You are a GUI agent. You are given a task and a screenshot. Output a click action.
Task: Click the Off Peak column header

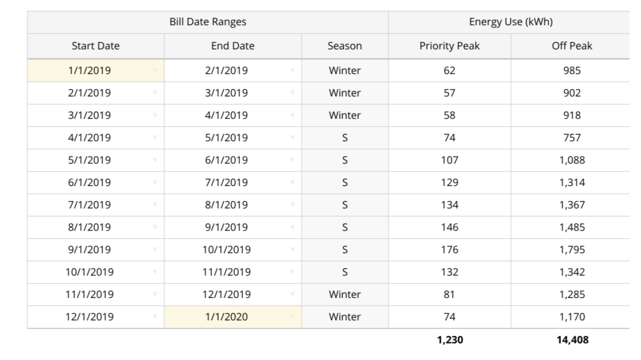click(x=571, y=46)
